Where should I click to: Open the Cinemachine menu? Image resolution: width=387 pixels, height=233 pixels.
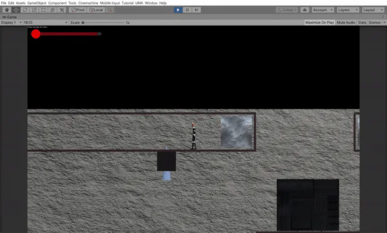pyautogui.click(x=88, y=3)
